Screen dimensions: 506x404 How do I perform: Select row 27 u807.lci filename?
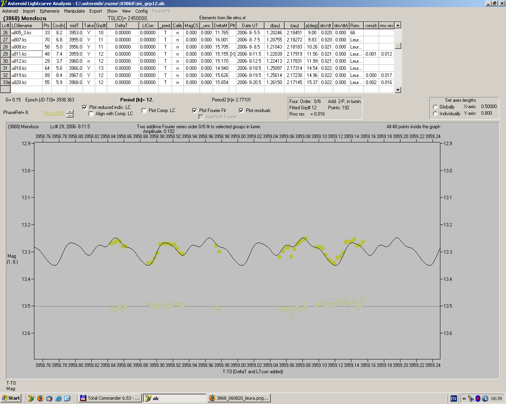tap(26, 40)
